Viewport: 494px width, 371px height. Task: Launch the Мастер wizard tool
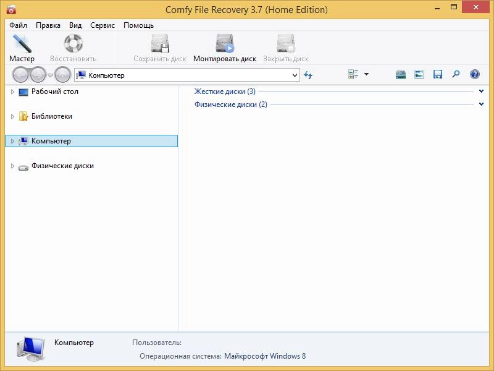[x=22, y=48]
